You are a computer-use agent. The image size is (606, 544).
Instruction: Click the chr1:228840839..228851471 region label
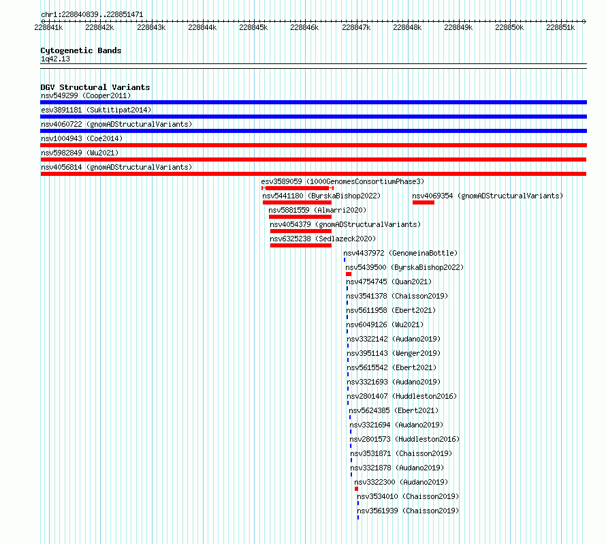[x=92, y=14]
